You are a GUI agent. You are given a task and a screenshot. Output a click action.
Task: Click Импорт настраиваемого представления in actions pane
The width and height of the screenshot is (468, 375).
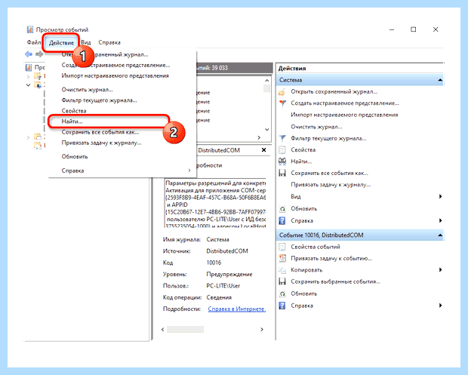tap(344, 115)
